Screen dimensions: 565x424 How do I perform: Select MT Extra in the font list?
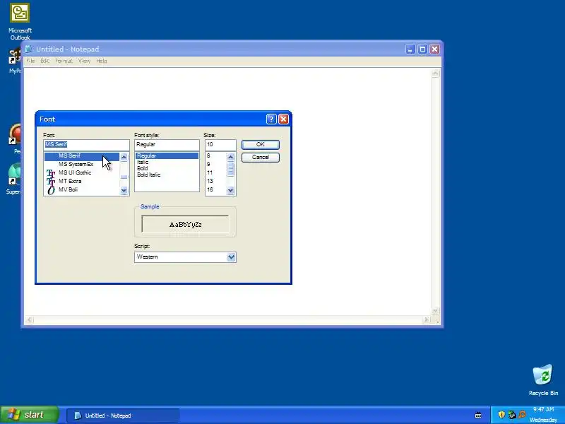[82, 181]
